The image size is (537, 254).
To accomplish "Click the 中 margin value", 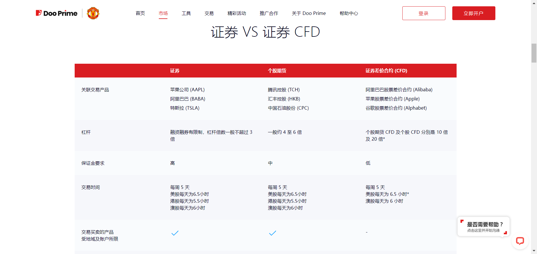I will point(270,163).
